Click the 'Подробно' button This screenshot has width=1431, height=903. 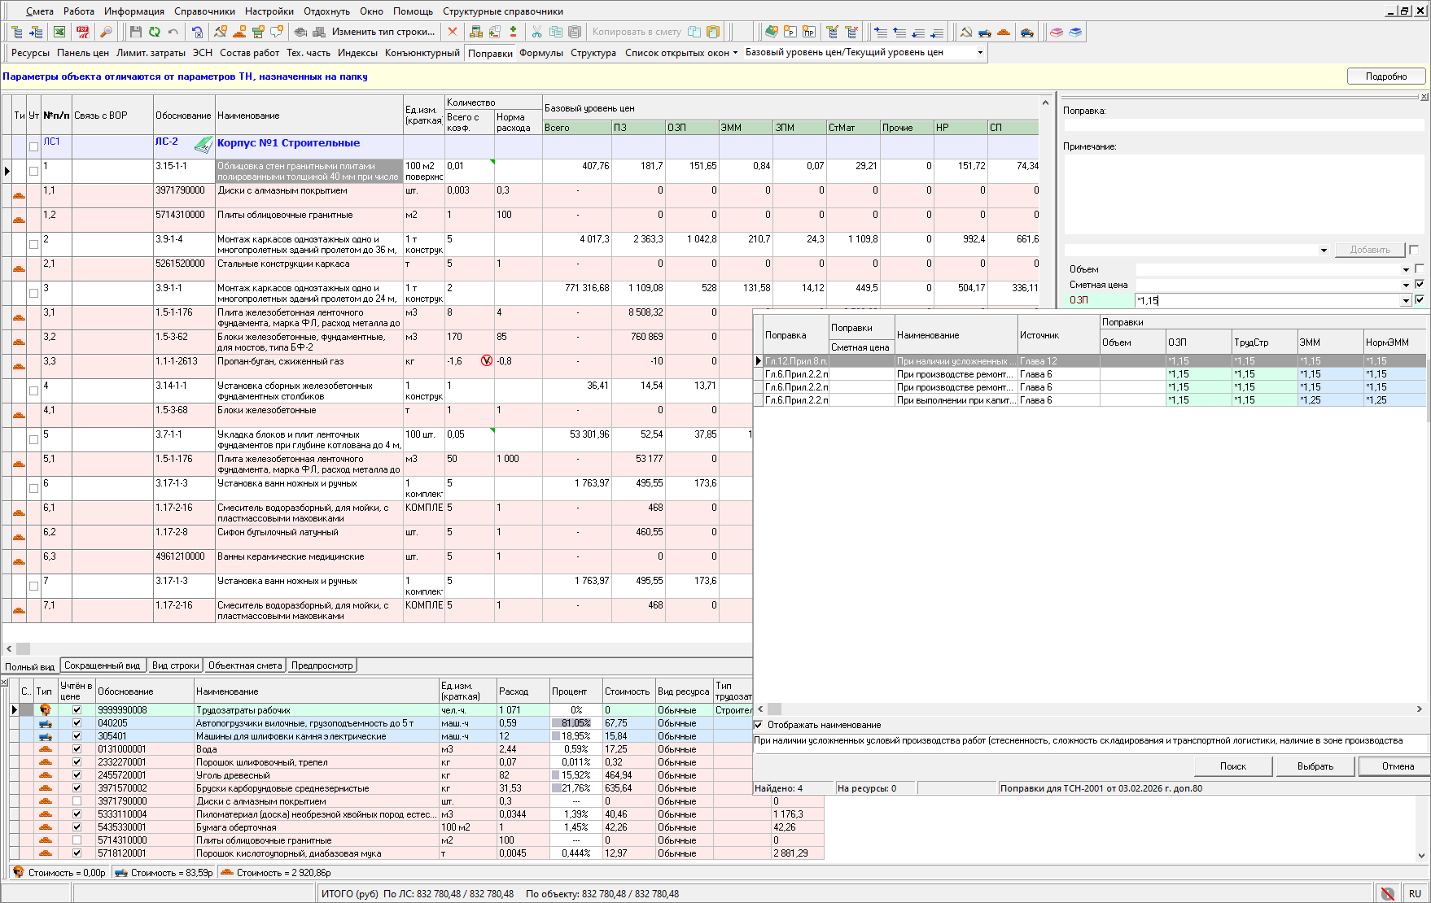[1386, 76]
